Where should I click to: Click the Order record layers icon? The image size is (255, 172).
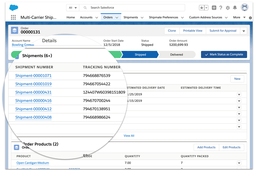pos(15,30)
